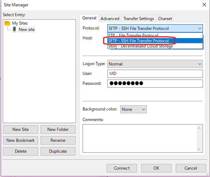Click the New Folder button
The image size is (210, 177).
point(58,129)
